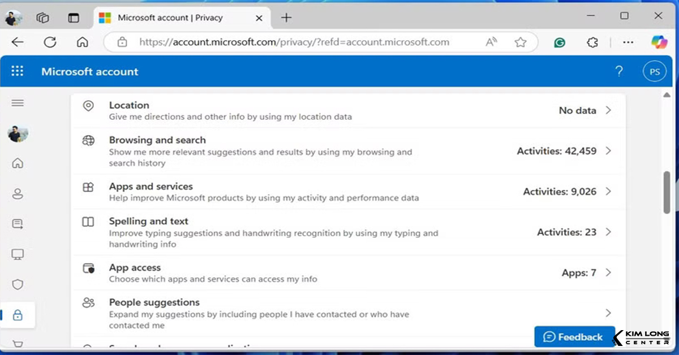The image size is (679, 355).
Task: Open the Microsoft apps grid launcher
Action: click(x=18, y=72)
